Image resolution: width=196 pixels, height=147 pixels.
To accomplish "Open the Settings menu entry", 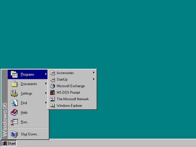I will point(28,93).
